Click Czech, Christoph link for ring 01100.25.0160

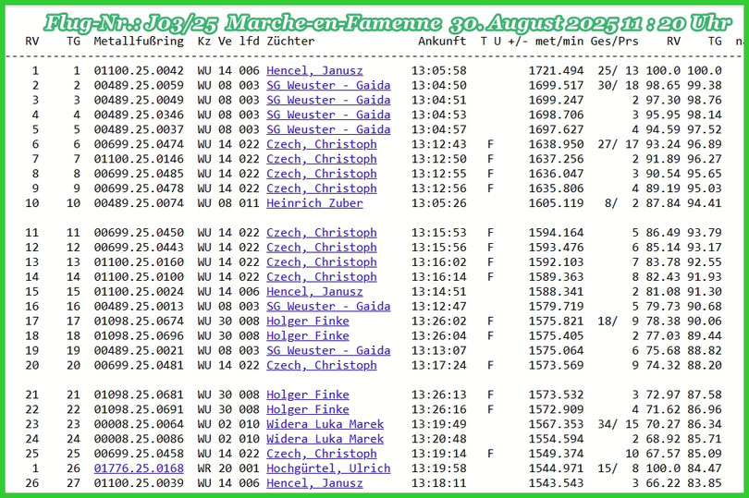pos(322,262)
